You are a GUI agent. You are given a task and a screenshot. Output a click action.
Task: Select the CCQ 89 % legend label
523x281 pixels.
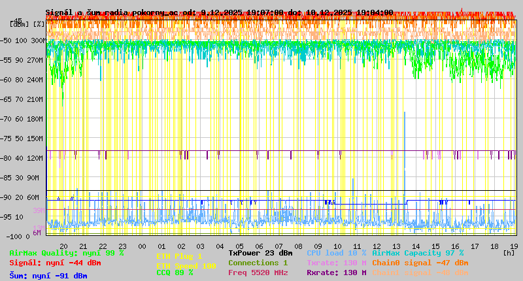point(175,273)
